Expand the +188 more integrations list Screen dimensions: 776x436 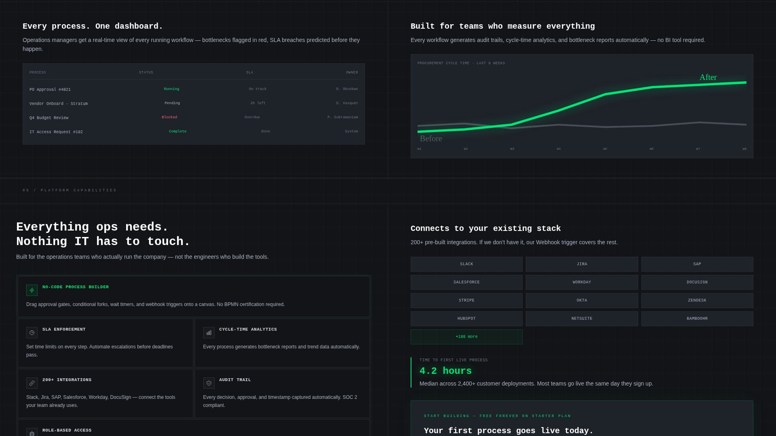tap(466, 336)
